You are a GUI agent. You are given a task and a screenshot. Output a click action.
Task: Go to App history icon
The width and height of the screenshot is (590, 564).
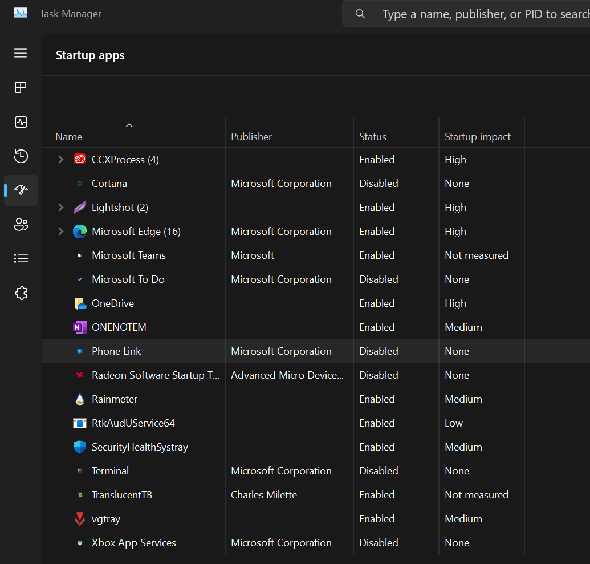21,156
